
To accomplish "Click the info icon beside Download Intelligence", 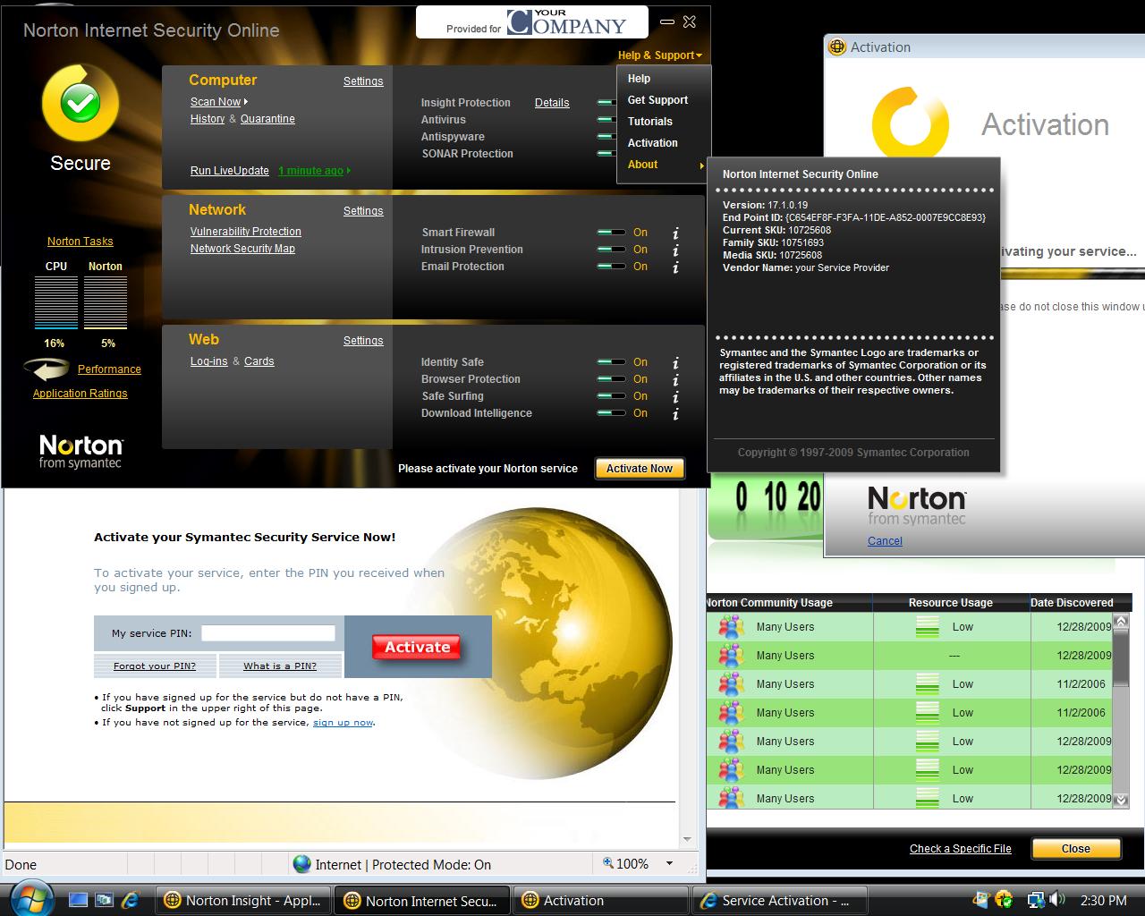I will click(x=675, y=414).
